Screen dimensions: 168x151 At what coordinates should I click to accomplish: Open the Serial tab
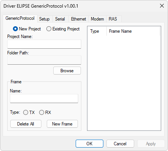pyautogui.click(x=60, y=19)
